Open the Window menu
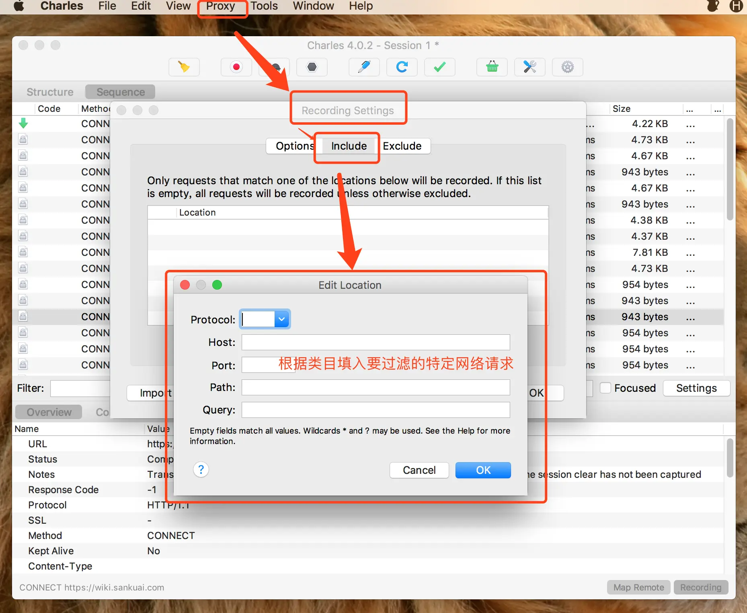The image size is (747, 613). 313,6
